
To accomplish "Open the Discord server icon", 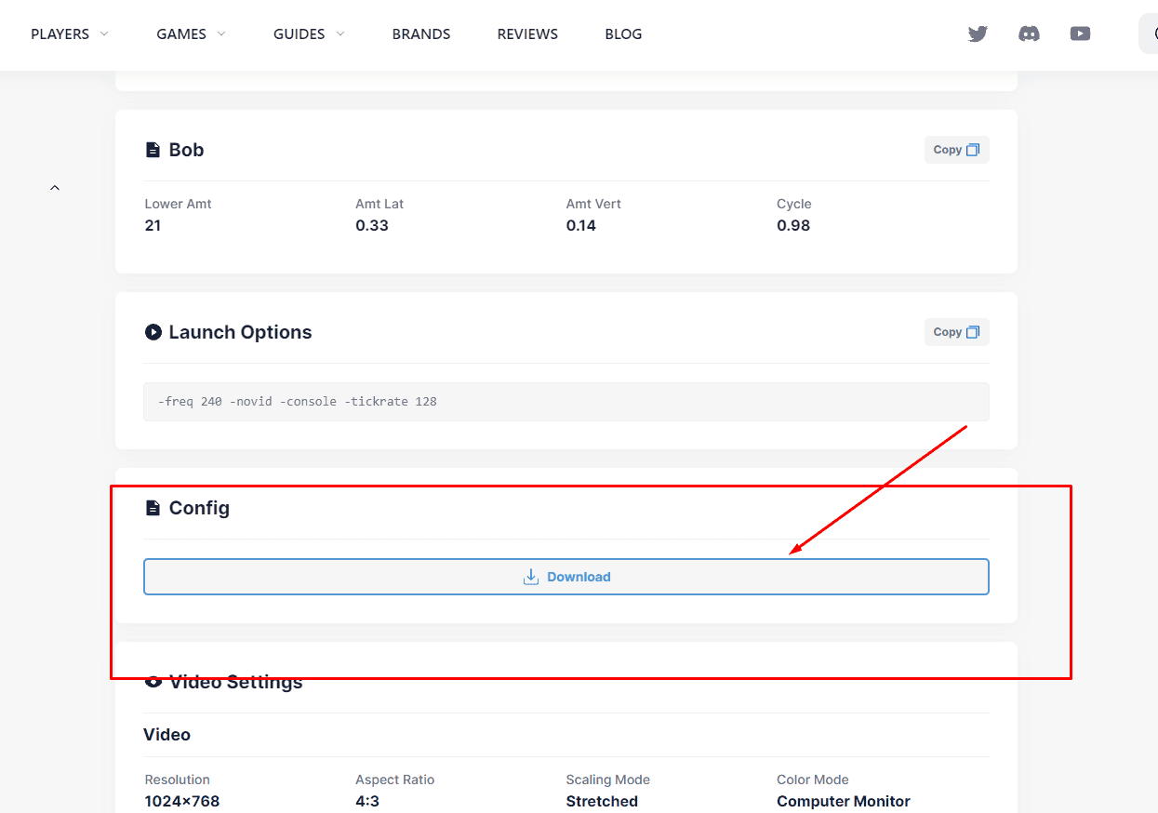I will click(1029, 34).
